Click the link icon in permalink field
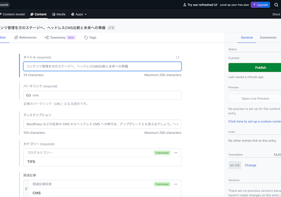281x197 pixels. pos(28,95)
